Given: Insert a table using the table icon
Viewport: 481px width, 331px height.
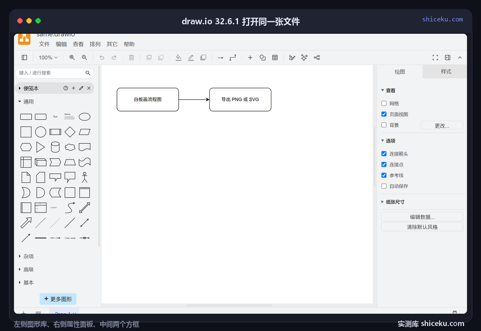Looking at the screenshot, I should click(275, 58).
